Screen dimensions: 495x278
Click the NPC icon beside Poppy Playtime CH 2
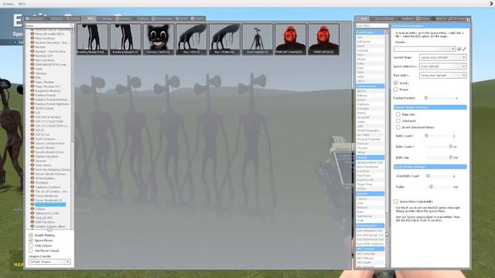[32, 86]
